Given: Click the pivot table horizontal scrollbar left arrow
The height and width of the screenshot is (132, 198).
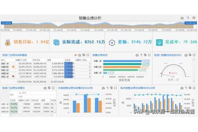Looking at the screenshot, I should (x=11, y=115).
